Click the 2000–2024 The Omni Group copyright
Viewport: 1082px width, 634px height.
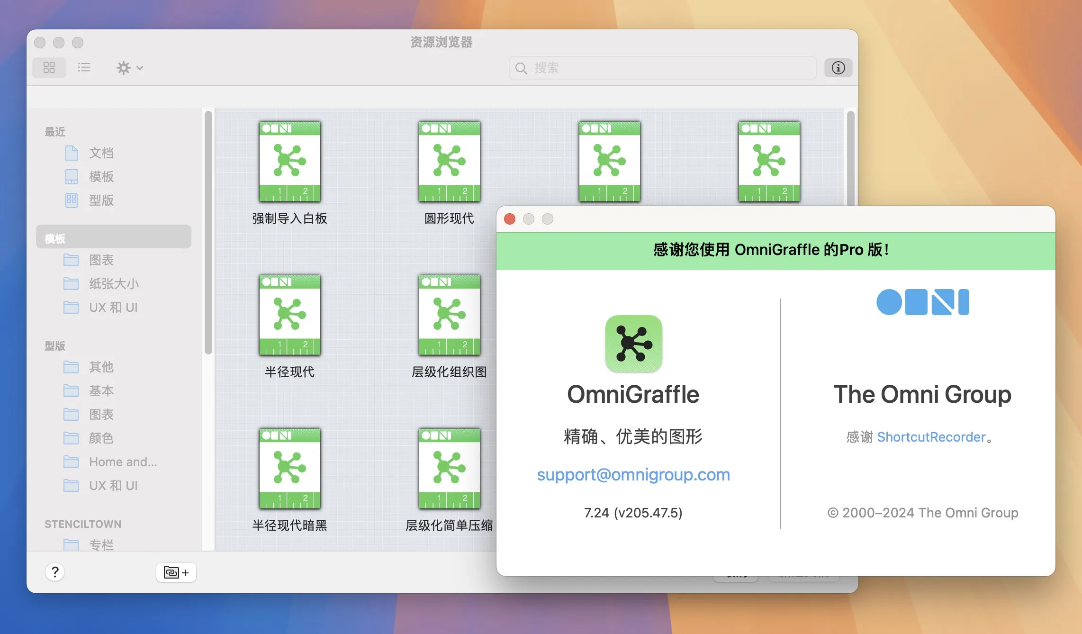pyautogui.click(x=922, y=513)
